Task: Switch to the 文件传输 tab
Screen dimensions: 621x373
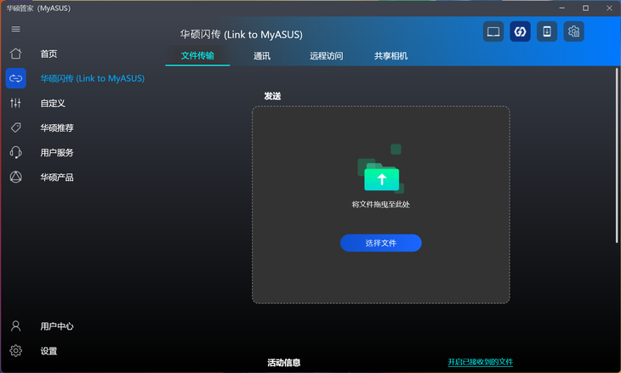Action: [x=197, y=56]
